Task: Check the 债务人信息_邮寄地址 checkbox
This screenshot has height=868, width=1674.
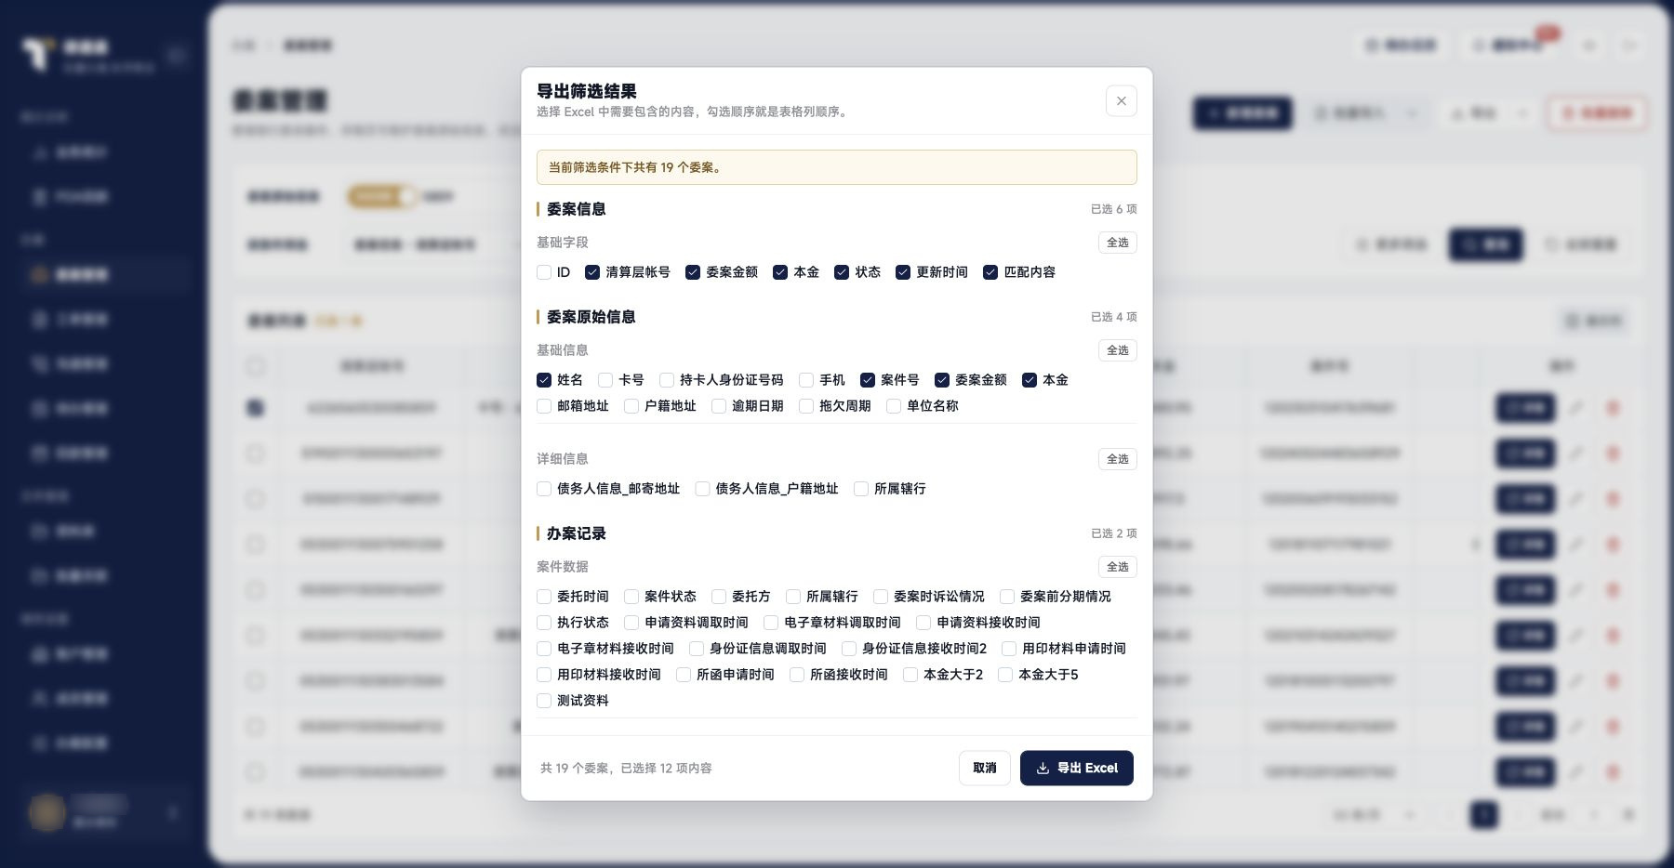Action: tap(544, 489)
